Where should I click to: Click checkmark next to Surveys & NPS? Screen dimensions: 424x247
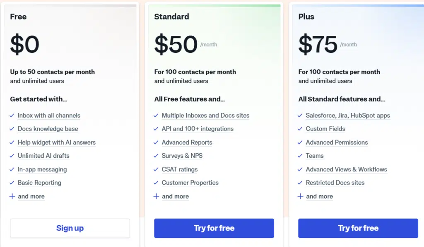click(x=156, y=156)
